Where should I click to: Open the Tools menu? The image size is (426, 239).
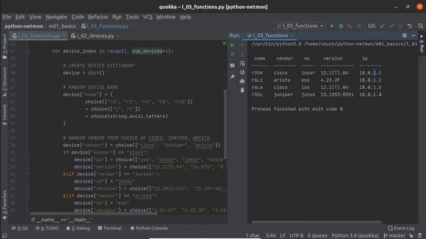(x=132, y=17)
